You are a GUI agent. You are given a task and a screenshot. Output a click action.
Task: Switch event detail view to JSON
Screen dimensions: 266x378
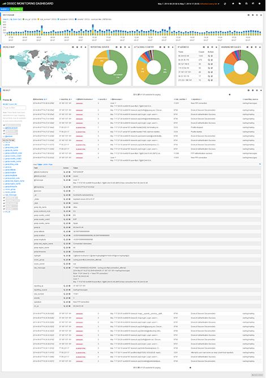45,164
